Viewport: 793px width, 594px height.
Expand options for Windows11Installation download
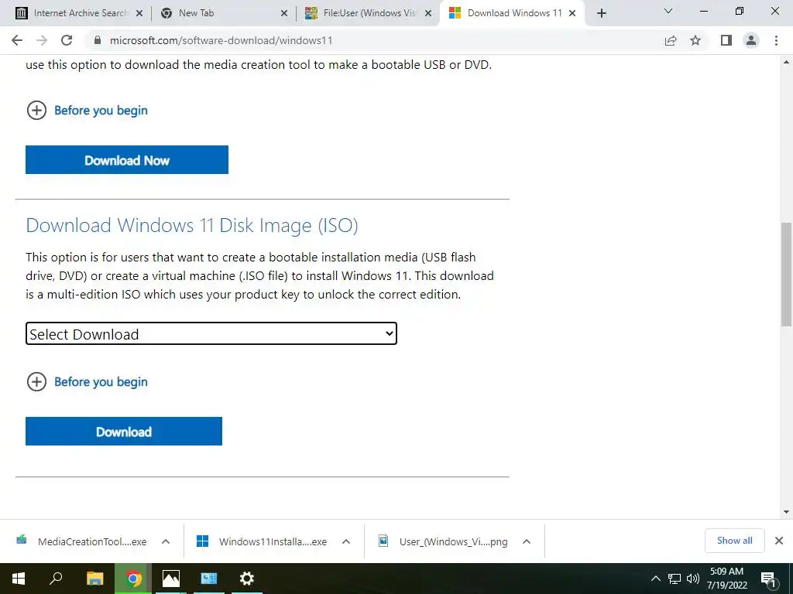(346, 541)
